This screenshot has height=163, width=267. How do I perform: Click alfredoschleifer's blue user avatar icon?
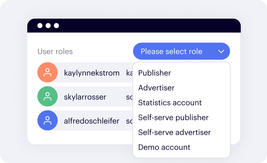point(47,121)
